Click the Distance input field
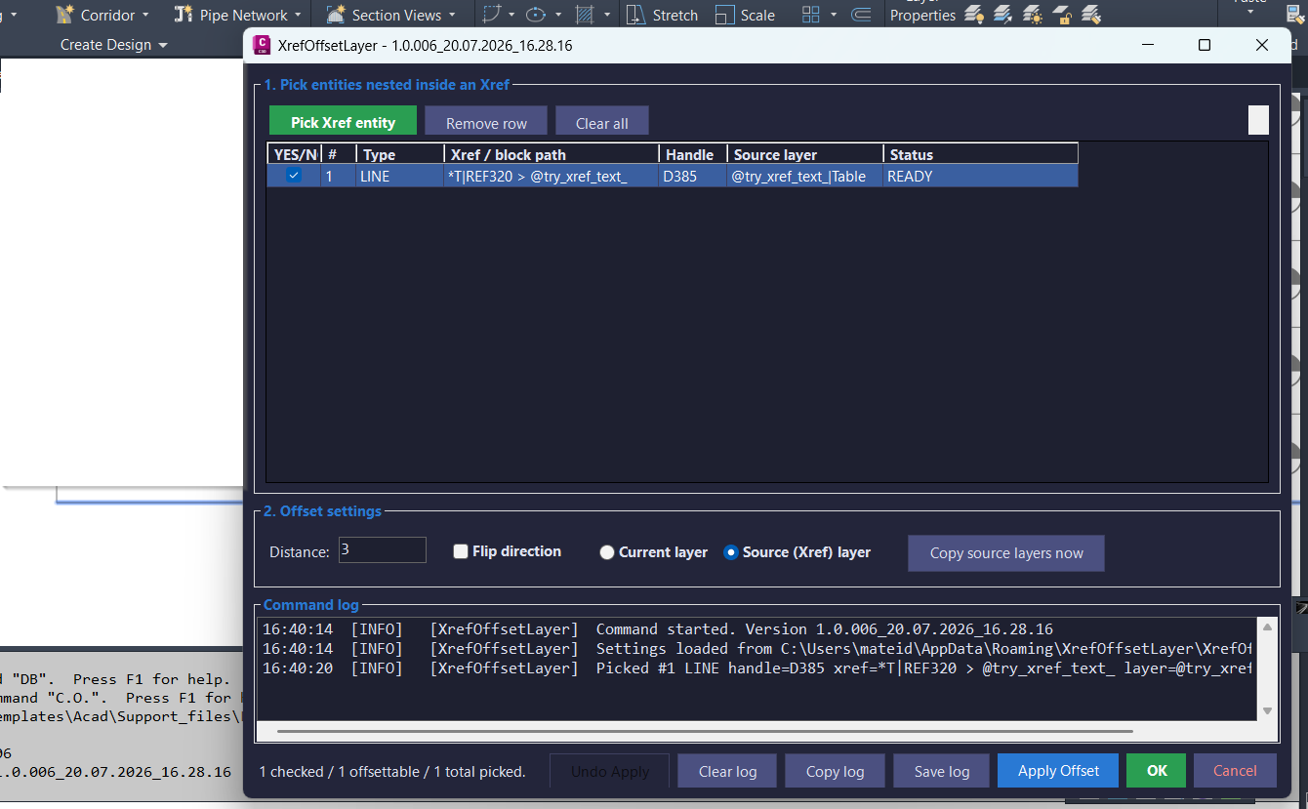Viewport: 1308px width, 809px height. click(382, 550)
